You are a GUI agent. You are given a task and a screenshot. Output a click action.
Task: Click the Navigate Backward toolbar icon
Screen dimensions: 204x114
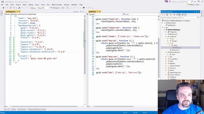coord(4,8)
